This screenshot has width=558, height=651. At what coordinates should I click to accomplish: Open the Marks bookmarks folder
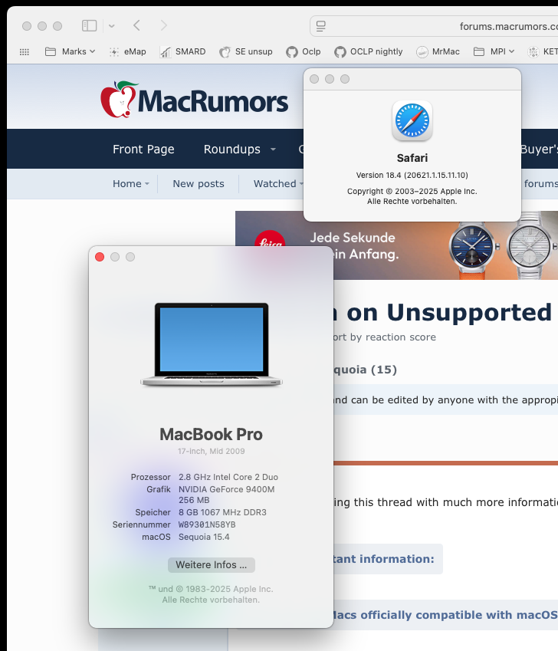pos(70,51)
